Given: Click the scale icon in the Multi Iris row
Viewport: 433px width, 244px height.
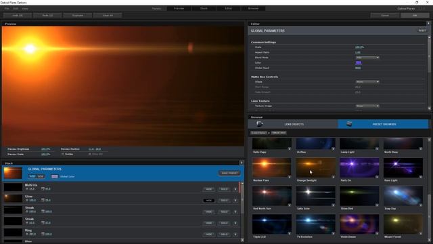Looking at the screenshot, I should (43, 189).
